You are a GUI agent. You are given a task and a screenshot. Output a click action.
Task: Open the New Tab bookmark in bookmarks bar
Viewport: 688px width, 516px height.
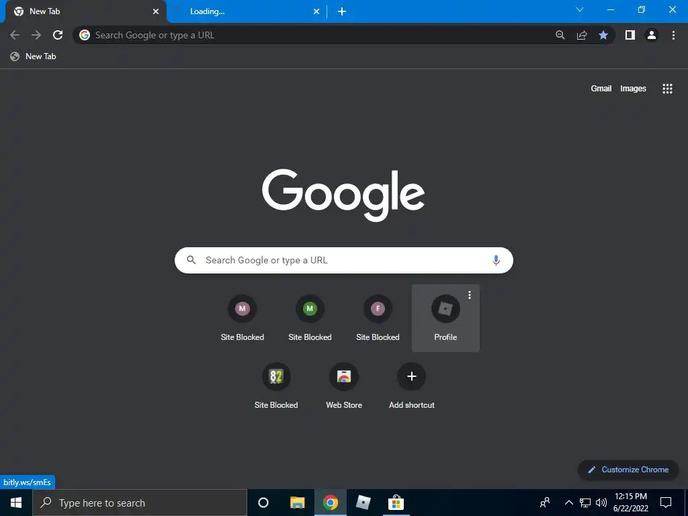34,56
